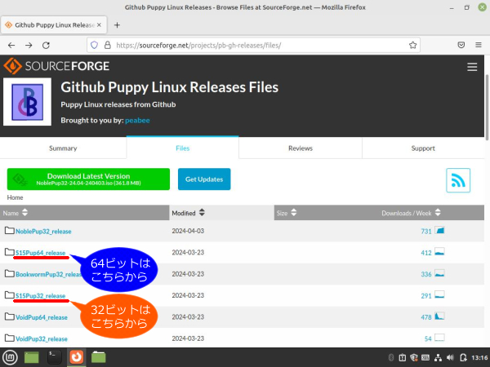
Task: Close the Github Puppy Linux Releases tab
Action: coord(99,25)
